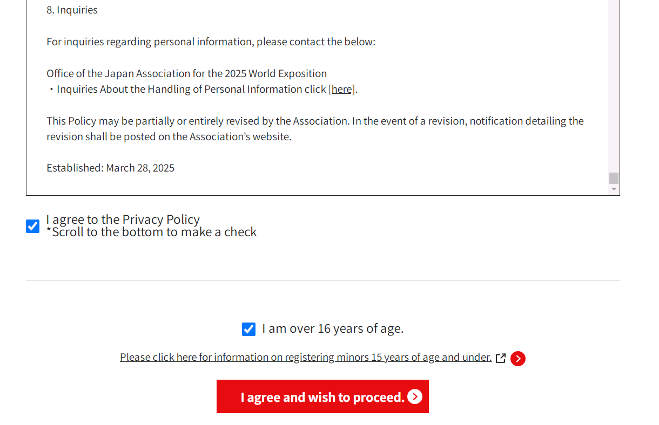Open the minors 15 and under registration link

point(306,357)
